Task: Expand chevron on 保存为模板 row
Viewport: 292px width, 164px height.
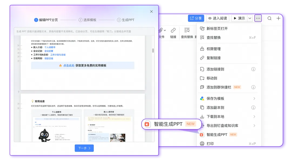Action: click(x=254, y=98)
